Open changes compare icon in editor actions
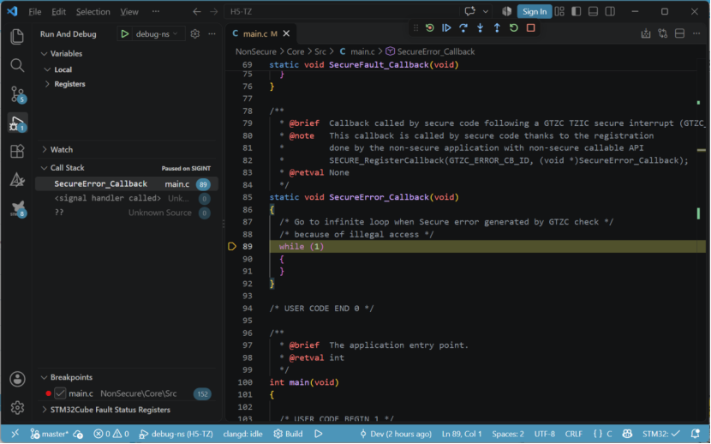Screen dimensions: 711x444 662,33
